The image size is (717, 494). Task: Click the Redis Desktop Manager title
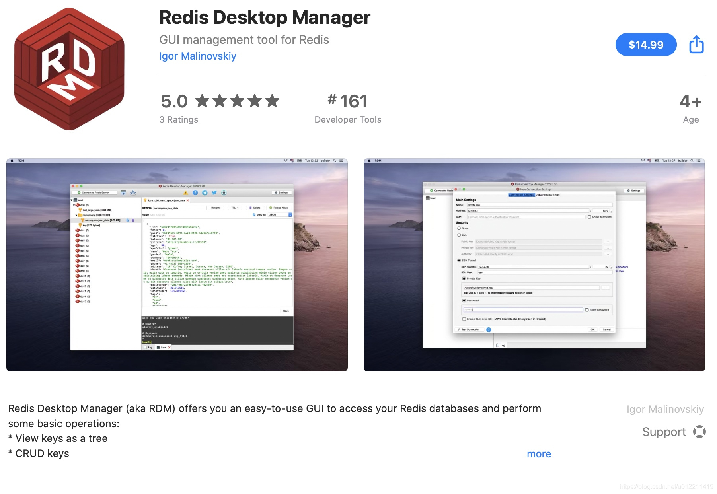[x=265, y=18]
